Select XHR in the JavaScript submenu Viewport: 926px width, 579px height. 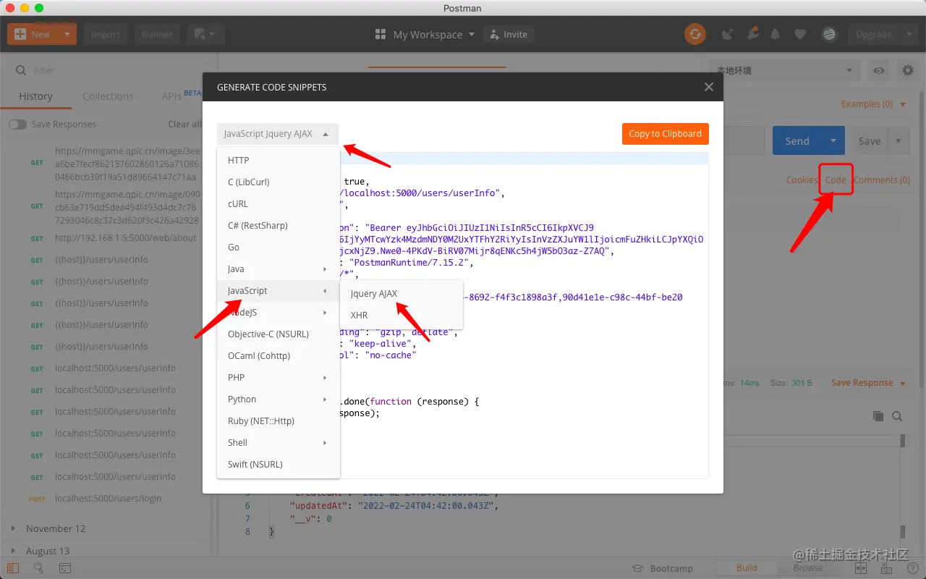402,316
